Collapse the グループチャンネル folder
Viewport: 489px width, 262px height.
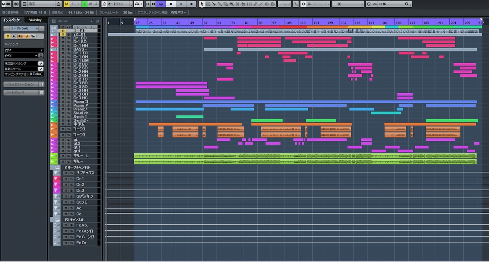[x=57, y=167]
